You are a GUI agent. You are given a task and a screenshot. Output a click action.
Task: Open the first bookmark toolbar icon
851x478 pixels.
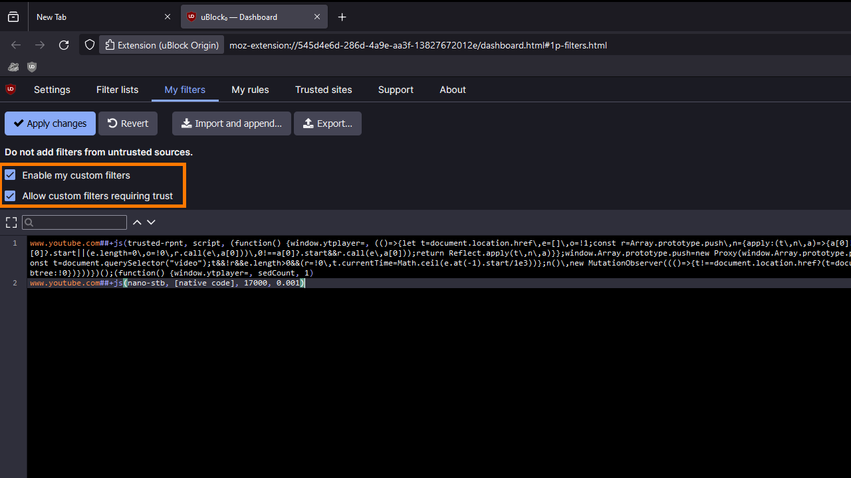pos(13,67)
